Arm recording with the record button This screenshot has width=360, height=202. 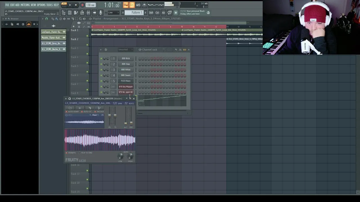click(x=82, y=5)
